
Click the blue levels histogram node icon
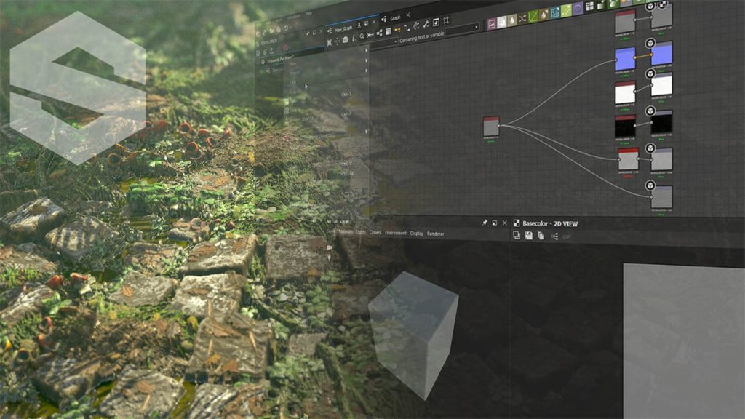555,12
